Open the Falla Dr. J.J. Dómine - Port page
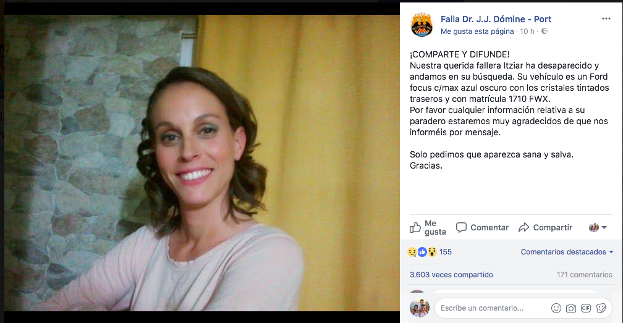Viewport: 623px width, 323px height. pos(496,19)
